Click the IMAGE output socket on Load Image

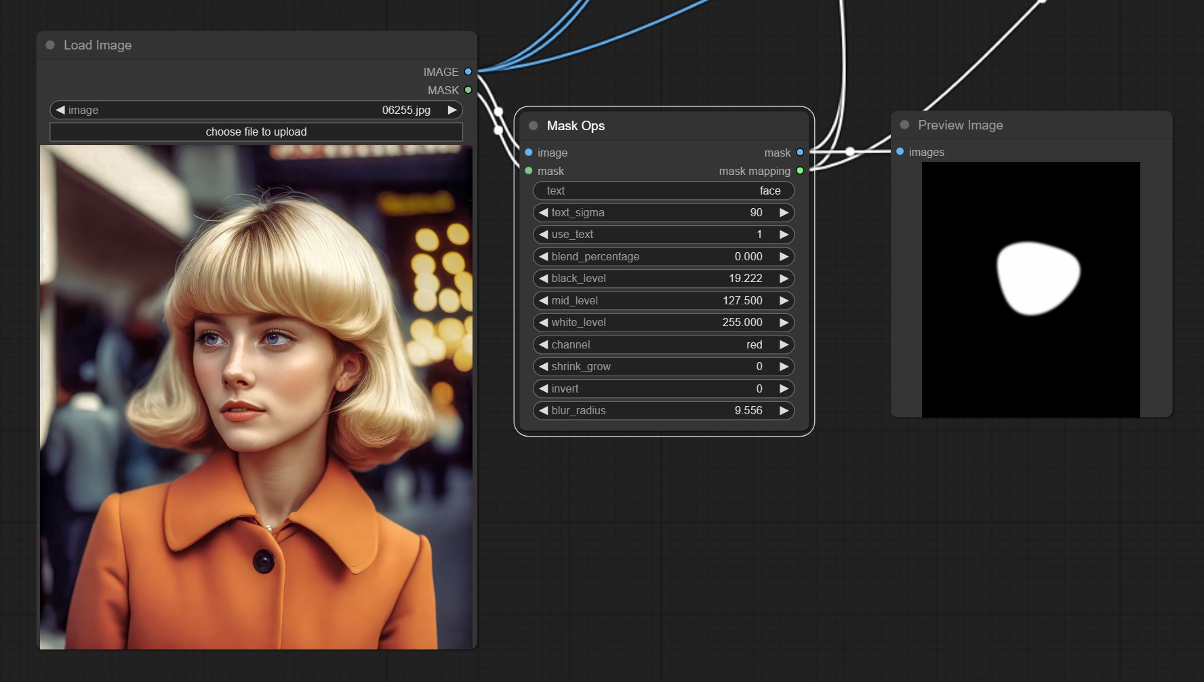[x=468, y=72]
